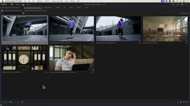This screenshot has width=190, height=106.
Task: Open the Libraries panel tab
Action: (x=58, y=8)
